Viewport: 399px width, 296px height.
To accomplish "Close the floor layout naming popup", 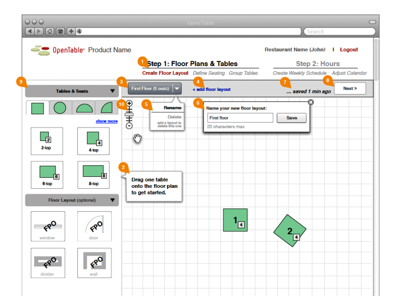I will [x=311, y=102].
